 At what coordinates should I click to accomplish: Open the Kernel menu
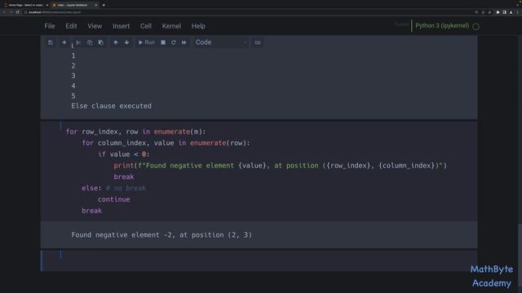[171, 26]
